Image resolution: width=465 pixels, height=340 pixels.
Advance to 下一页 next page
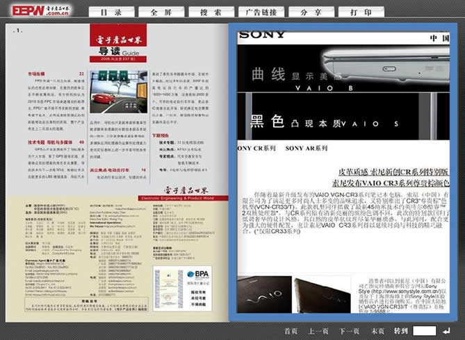click(x=350, y=331)
